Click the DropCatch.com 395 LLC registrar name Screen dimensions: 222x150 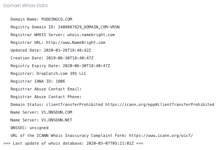click(x=62, y=74)
